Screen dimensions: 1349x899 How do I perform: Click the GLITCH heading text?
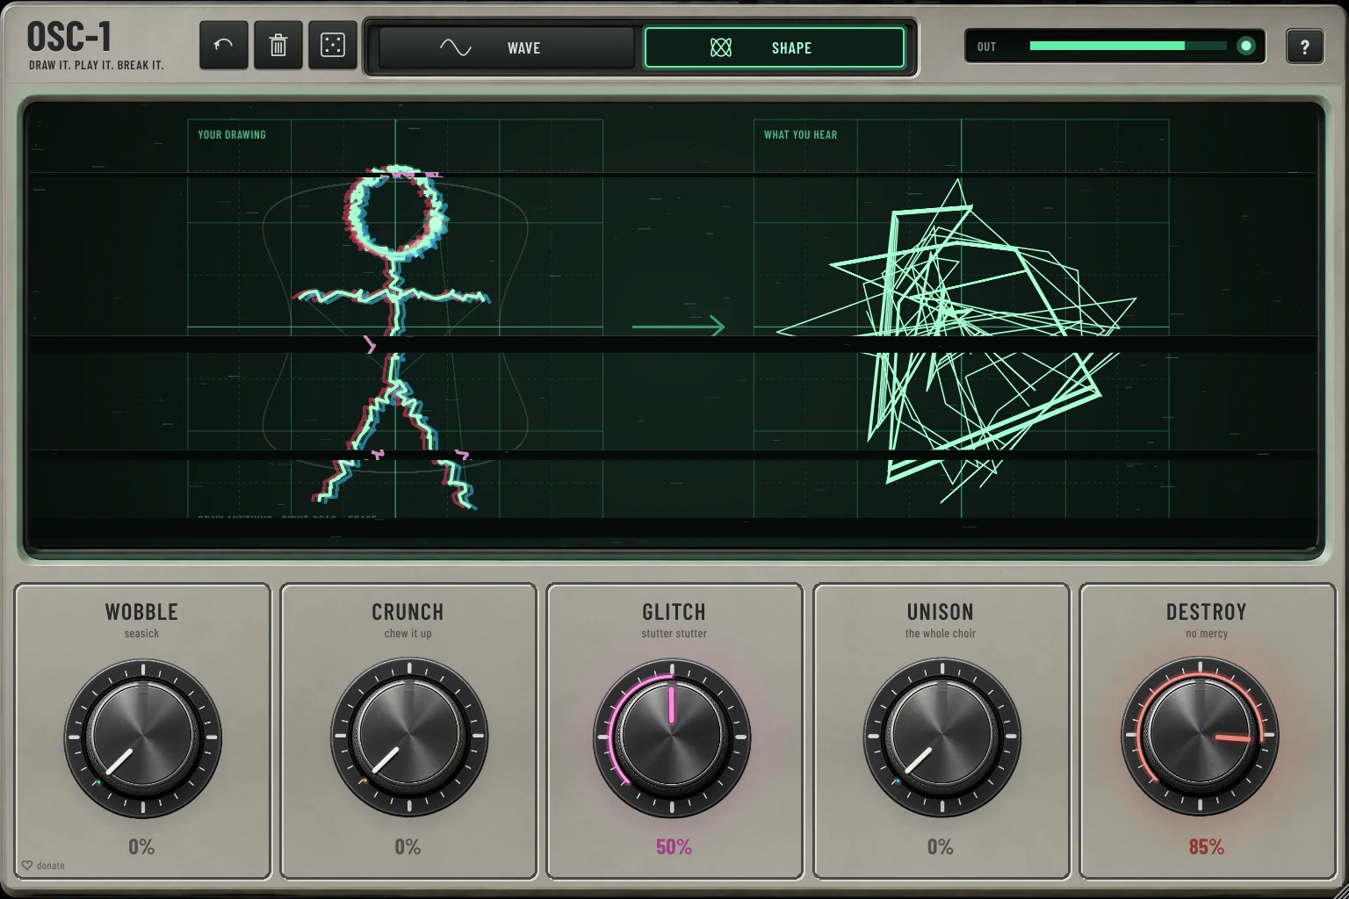point(674,612)
